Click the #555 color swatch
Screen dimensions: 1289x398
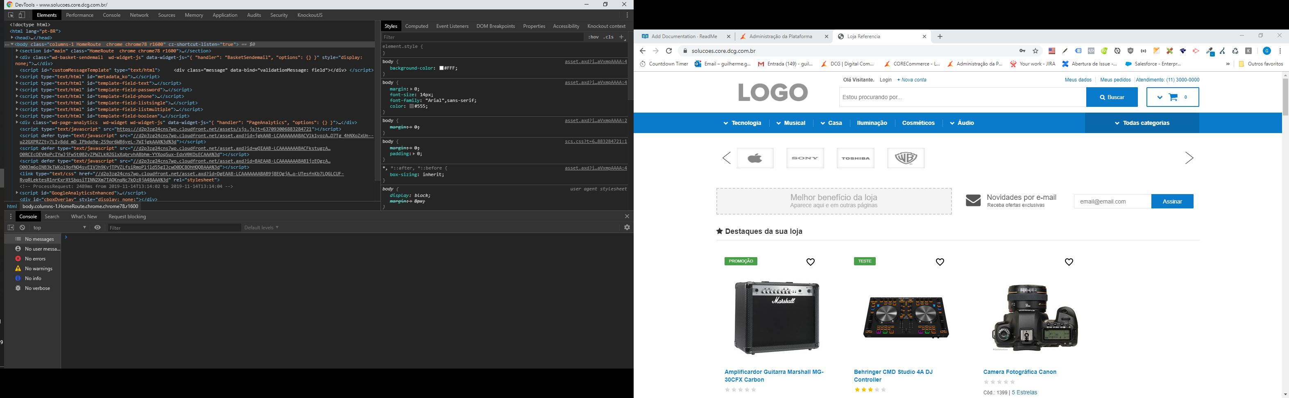[412, 106]
